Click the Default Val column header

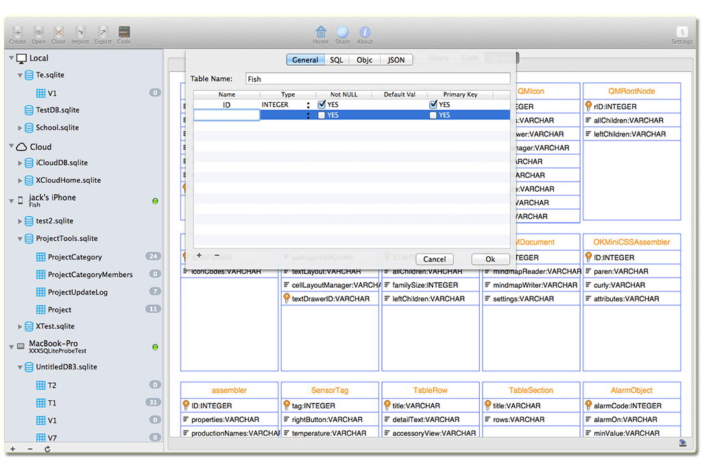click(400, 95)
